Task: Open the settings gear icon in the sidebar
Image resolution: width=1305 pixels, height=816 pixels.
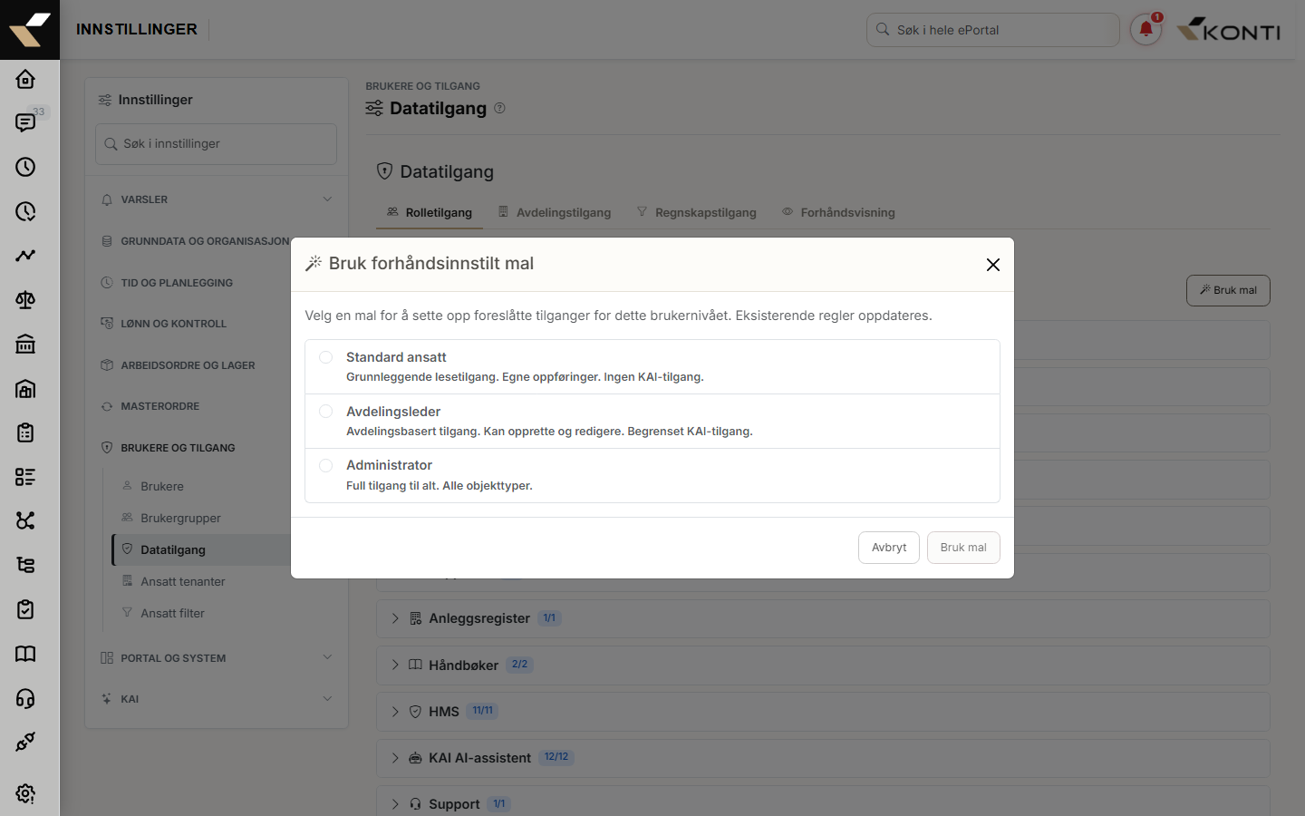Action: [x=25, y=793]
